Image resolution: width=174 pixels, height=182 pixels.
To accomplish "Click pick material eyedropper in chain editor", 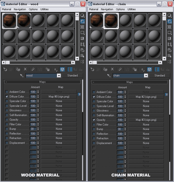I will 109,76.
